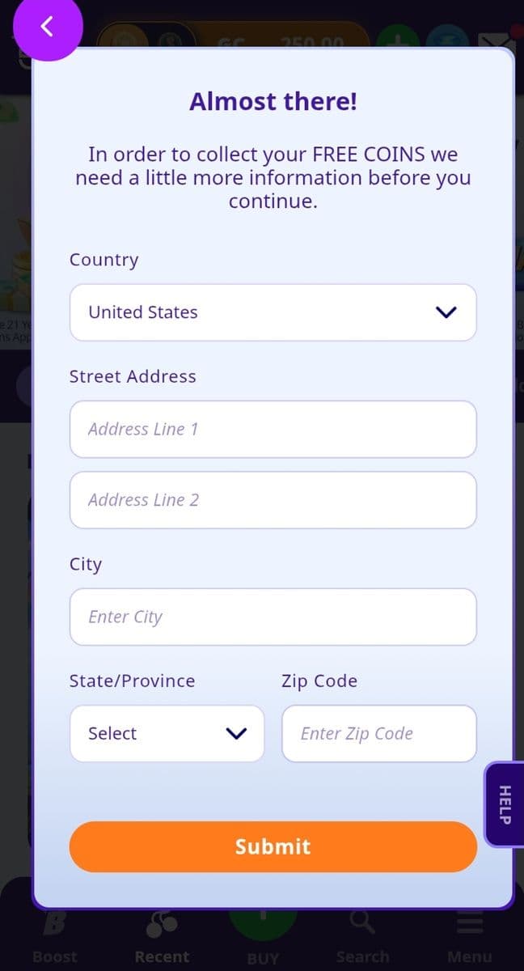Screen dimensions: 524x971
Task: Tap the purple back arrow button
Action: [x=46, y=27]
